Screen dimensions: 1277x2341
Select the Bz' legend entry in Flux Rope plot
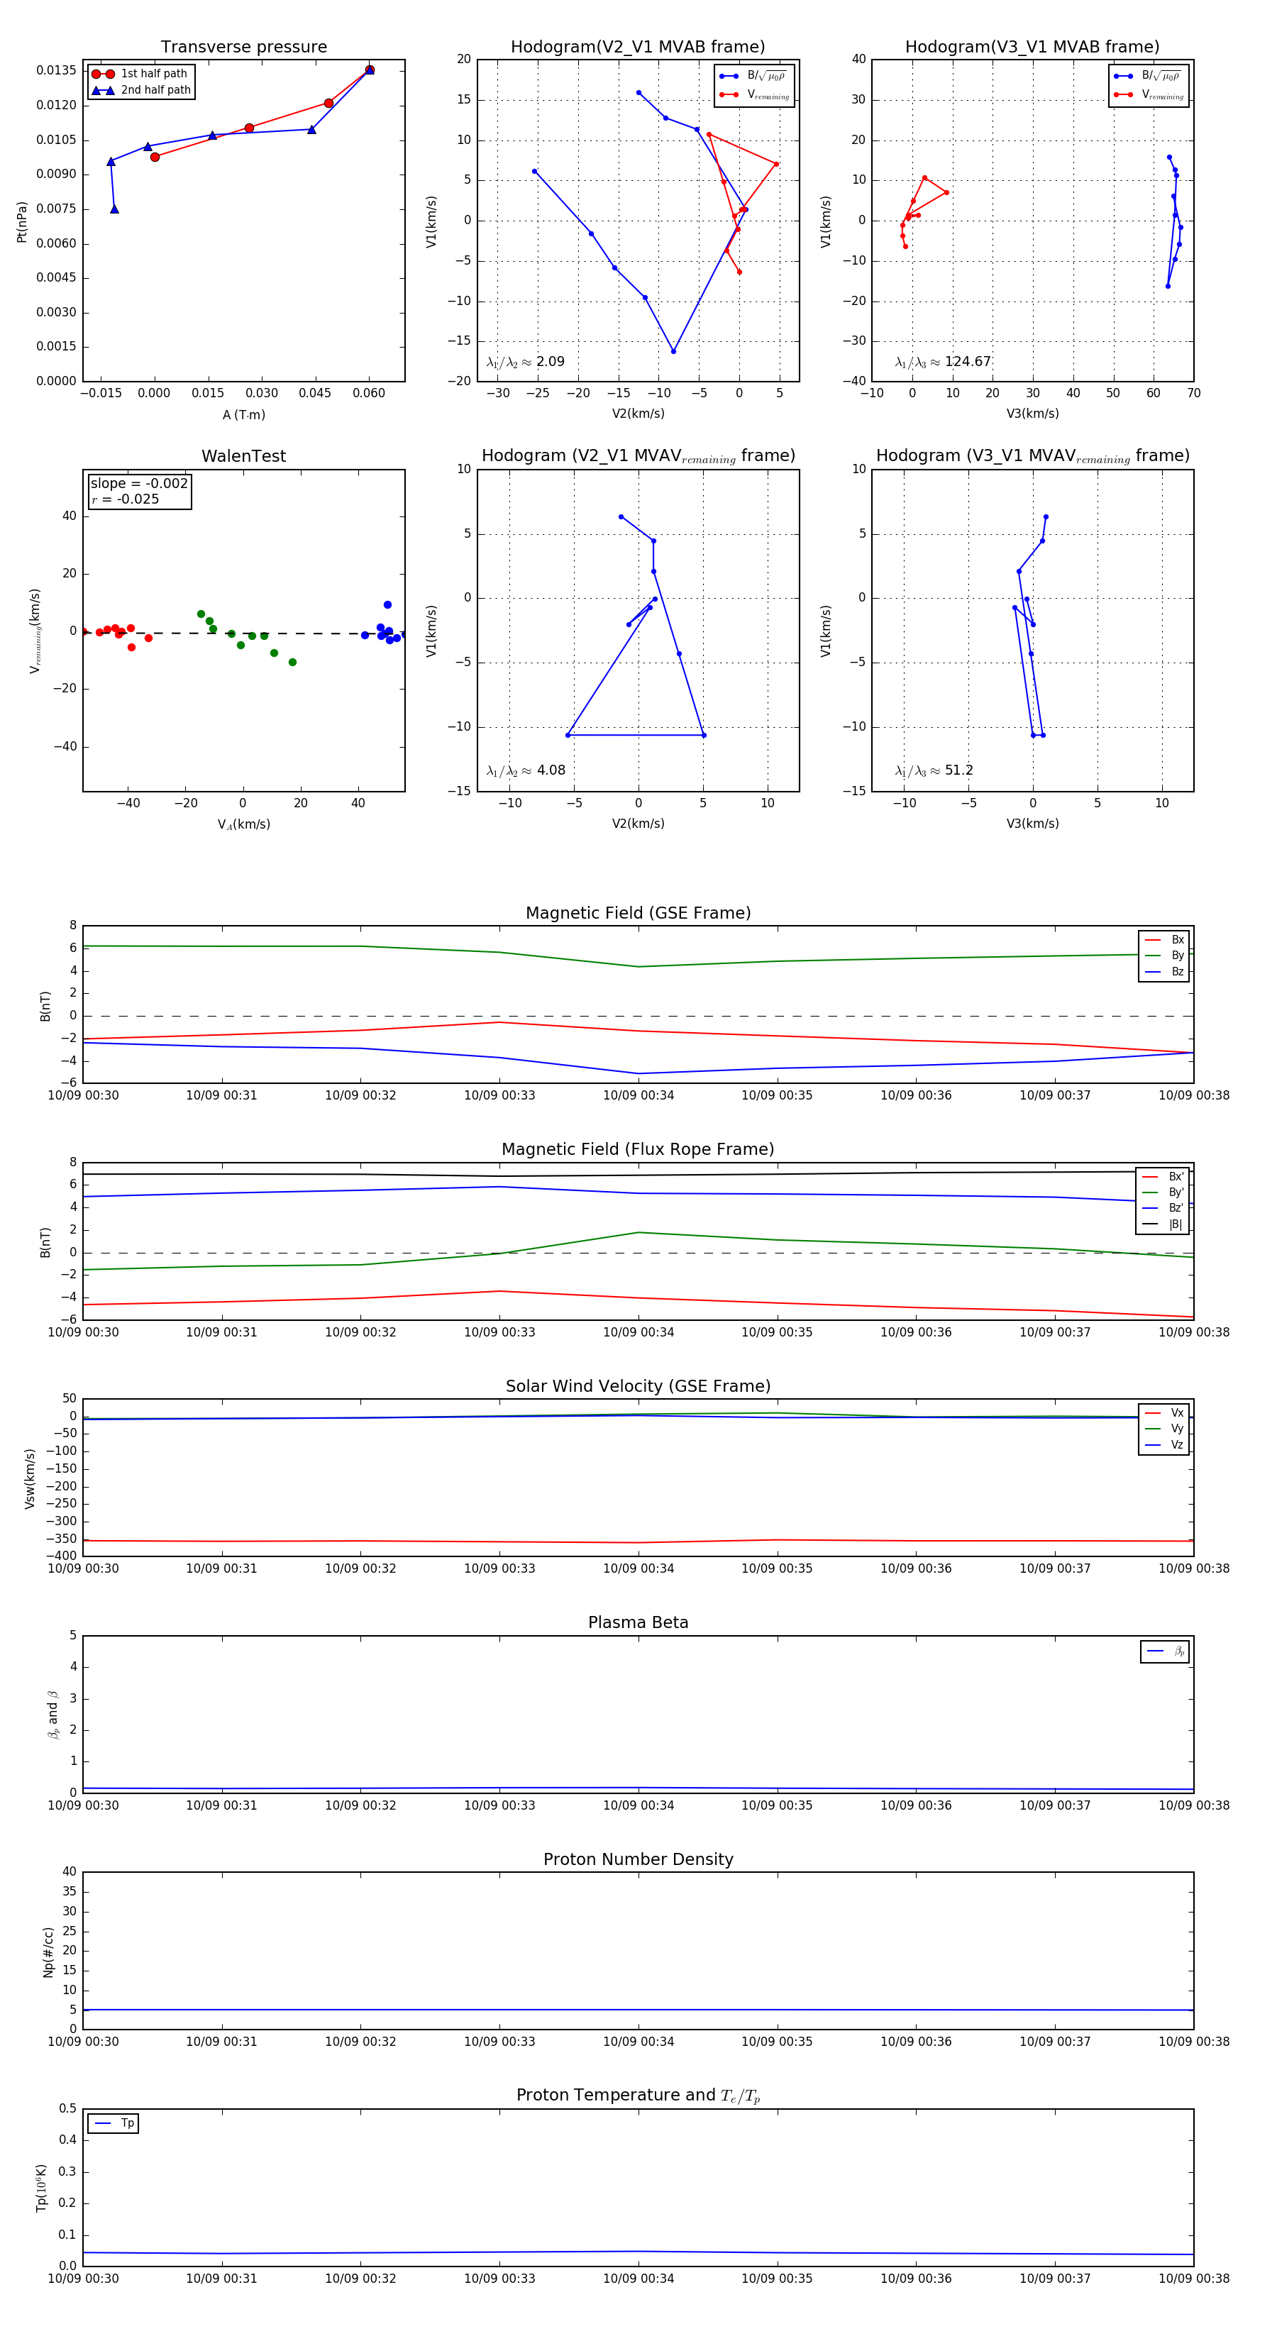(x=1163, y=1208)
